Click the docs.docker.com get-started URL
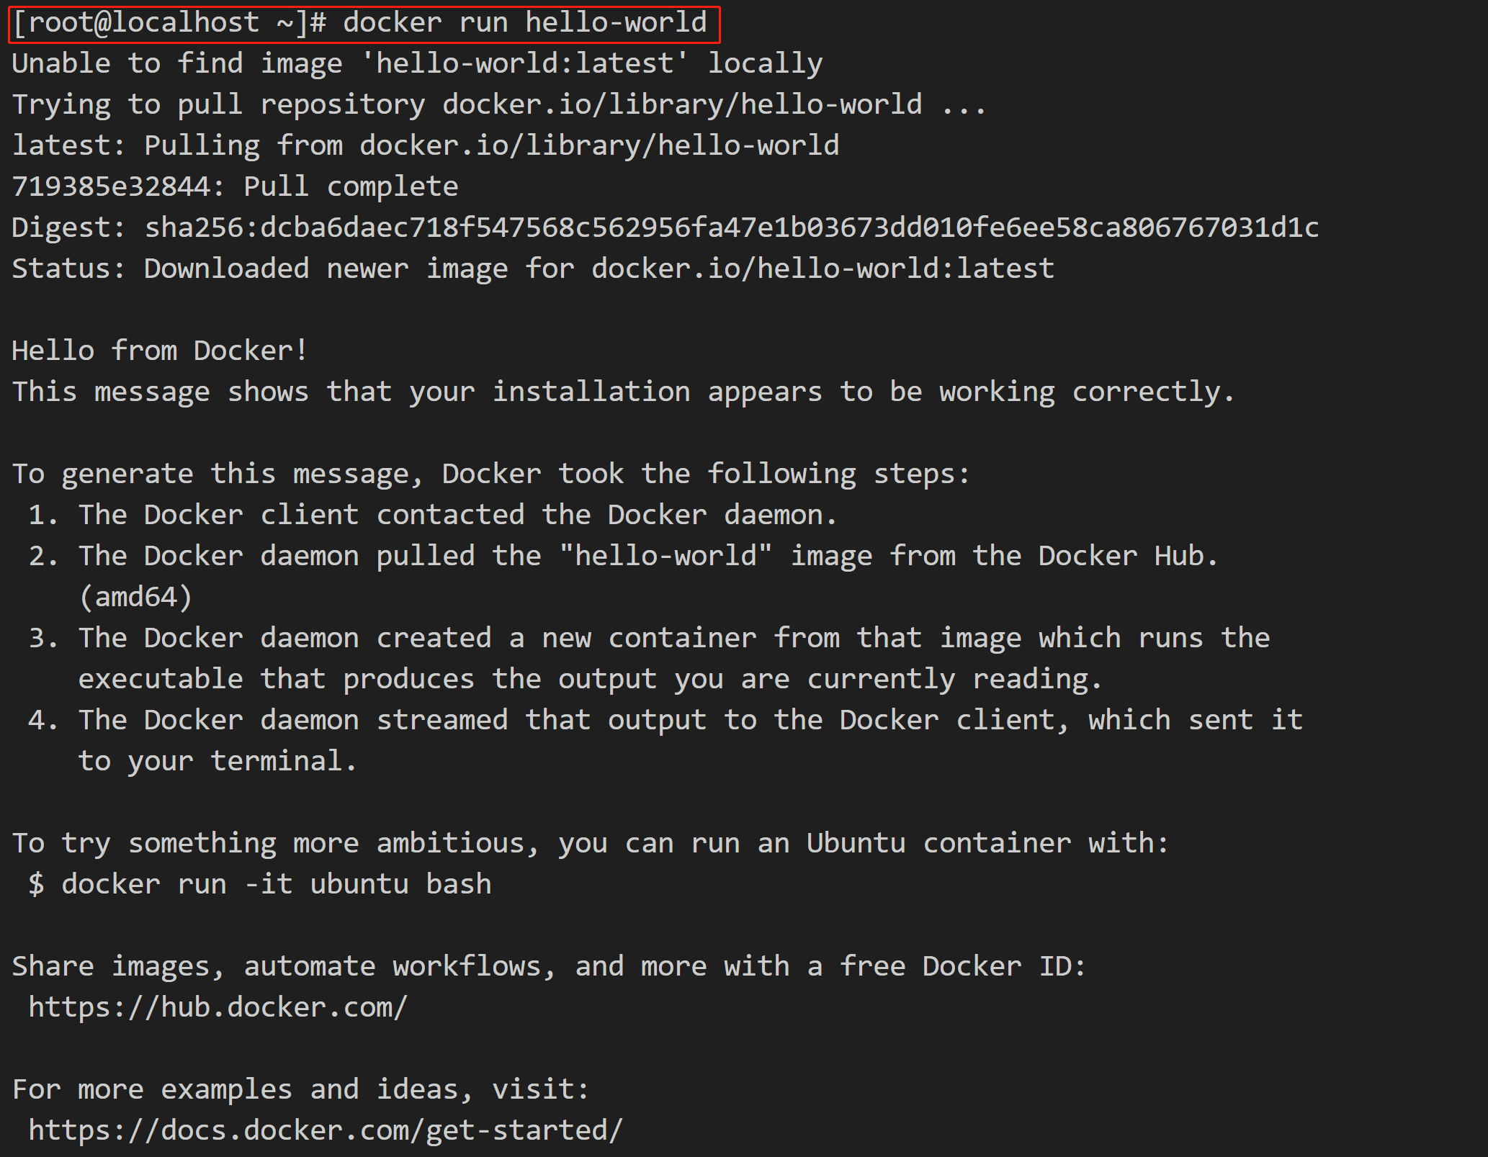This screenshot has height=1157, width=1488. coord(326,1130)
